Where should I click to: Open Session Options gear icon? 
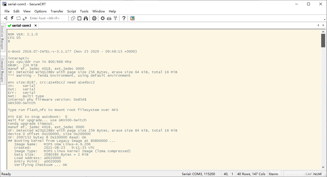pyautogui.click(x=103, y=18)
